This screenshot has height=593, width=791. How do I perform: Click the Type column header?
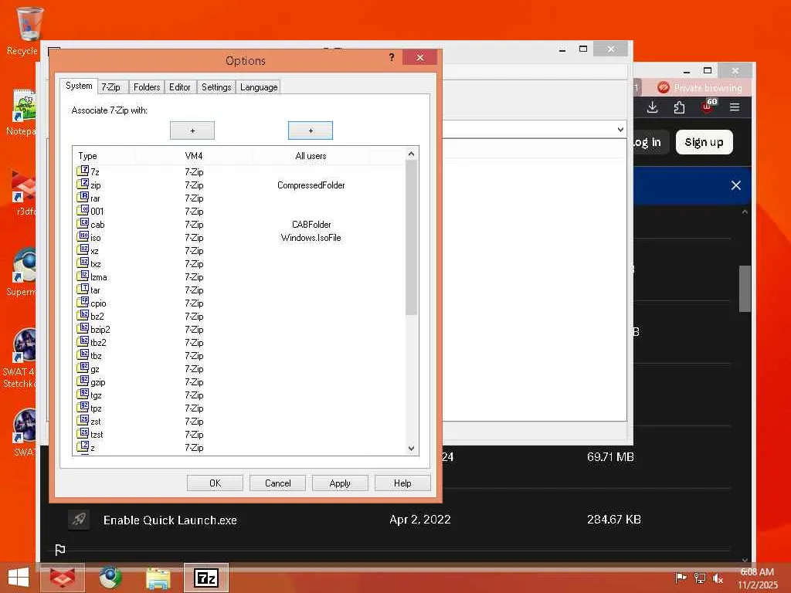pos(104,156)
